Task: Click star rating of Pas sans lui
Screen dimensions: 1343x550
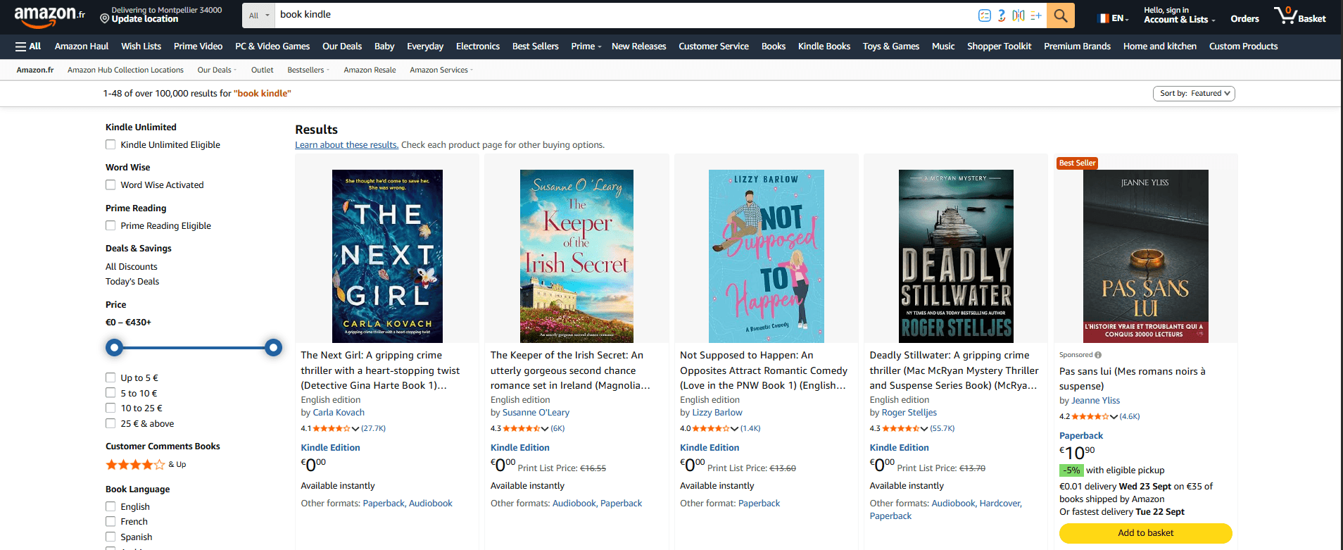Action: [1090, 416]
